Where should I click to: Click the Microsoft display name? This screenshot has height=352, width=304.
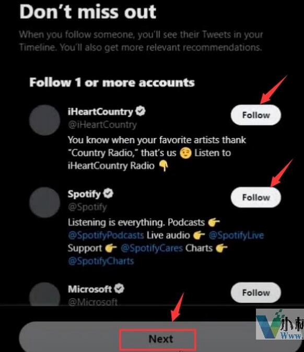90,289
